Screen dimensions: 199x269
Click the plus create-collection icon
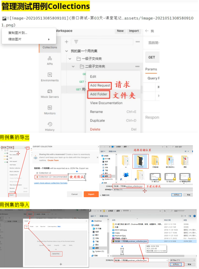tap(67, 42)
